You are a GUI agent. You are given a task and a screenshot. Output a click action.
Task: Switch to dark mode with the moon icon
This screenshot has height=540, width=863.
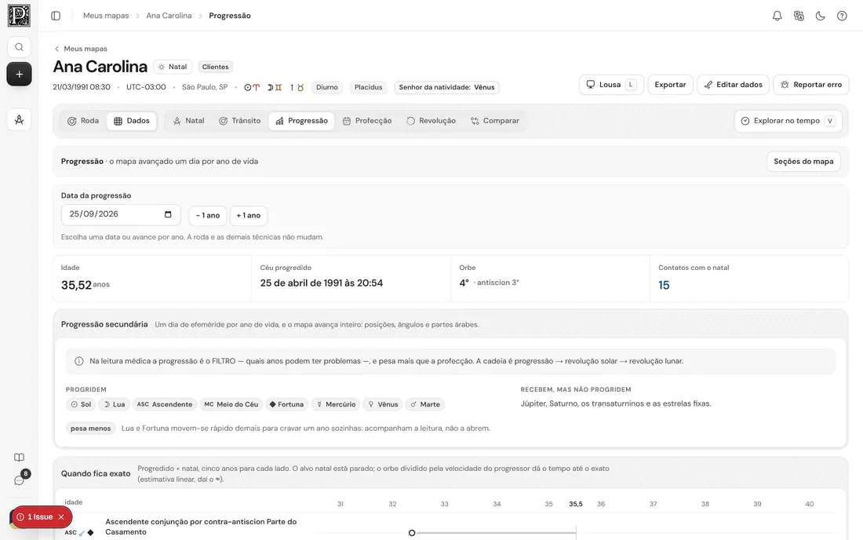[x=820, y=16]
